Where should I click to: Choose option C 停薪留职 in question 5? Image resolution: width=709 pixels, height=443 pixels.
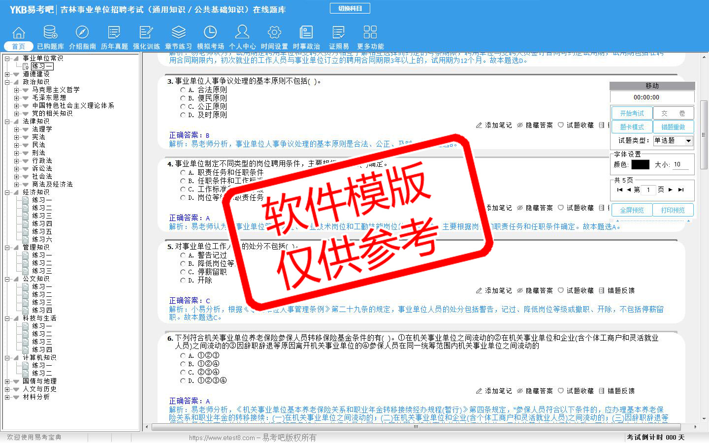click(x=183, y=272)
